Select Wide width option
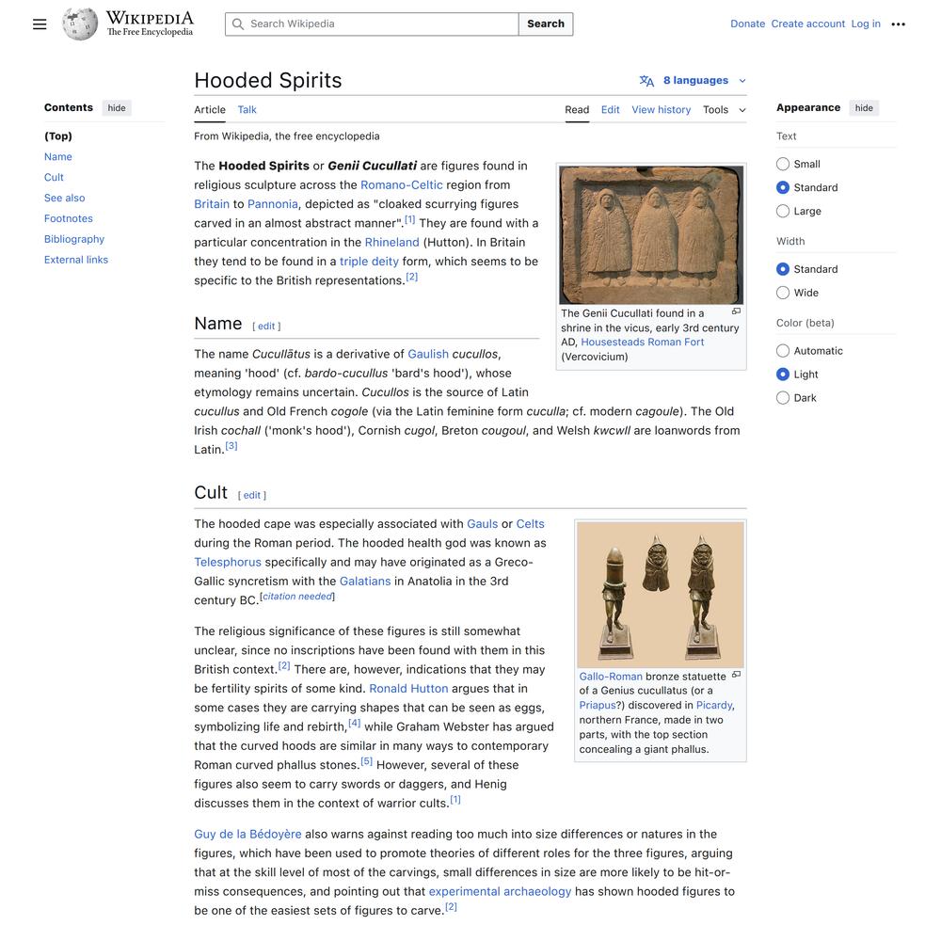 pos(783,293)
